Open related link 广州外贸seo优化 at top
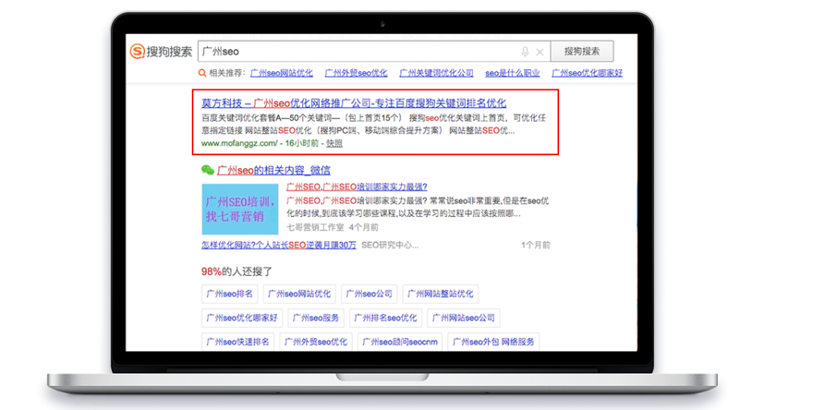Image resolution: width=825 pixels, height=410 pixels. [356, 73]
